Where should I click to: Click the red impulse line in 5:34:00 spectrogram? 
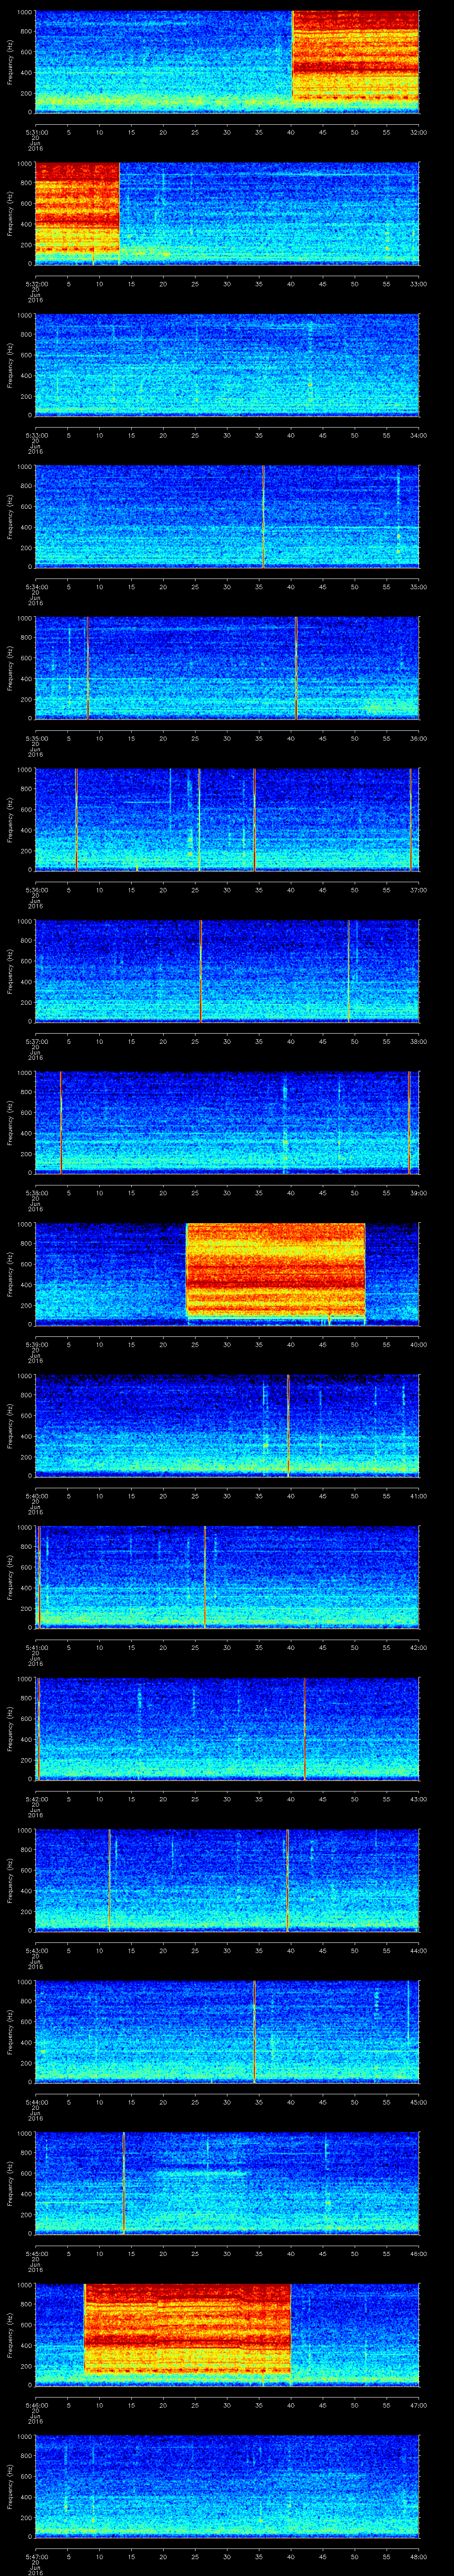(263, 517)
